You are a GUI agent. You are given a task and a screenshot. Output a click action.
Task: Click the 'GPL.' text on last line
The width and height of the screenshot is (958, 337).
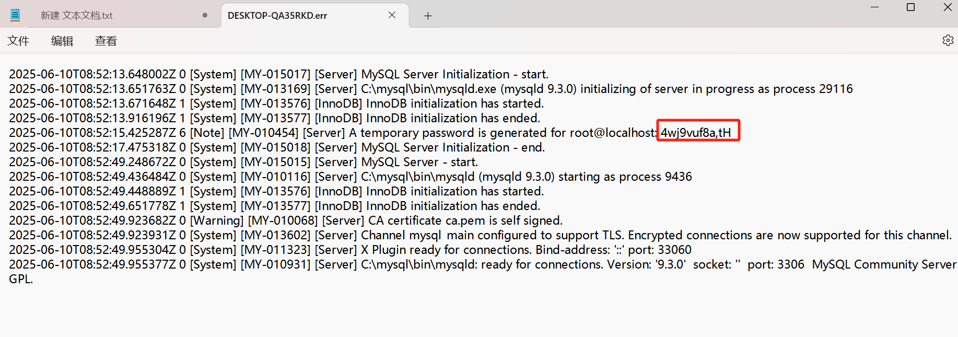[21, 279]
